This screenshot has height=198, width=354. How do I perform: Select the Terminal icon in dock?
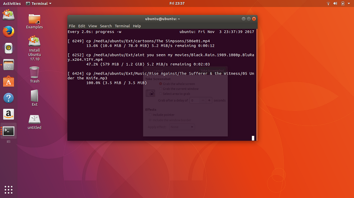(x=8, y=131)
